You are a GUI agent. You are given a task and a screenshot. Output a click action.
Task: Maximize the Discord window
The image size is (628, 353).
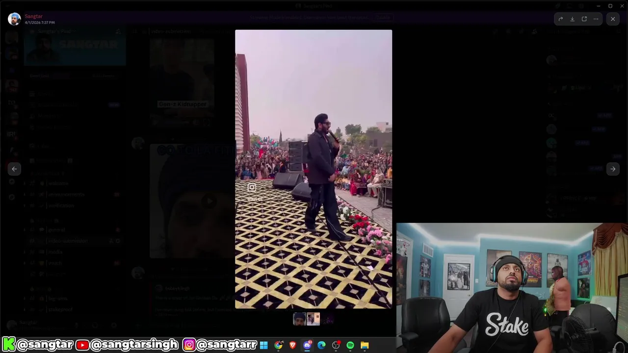pos(610,6)
